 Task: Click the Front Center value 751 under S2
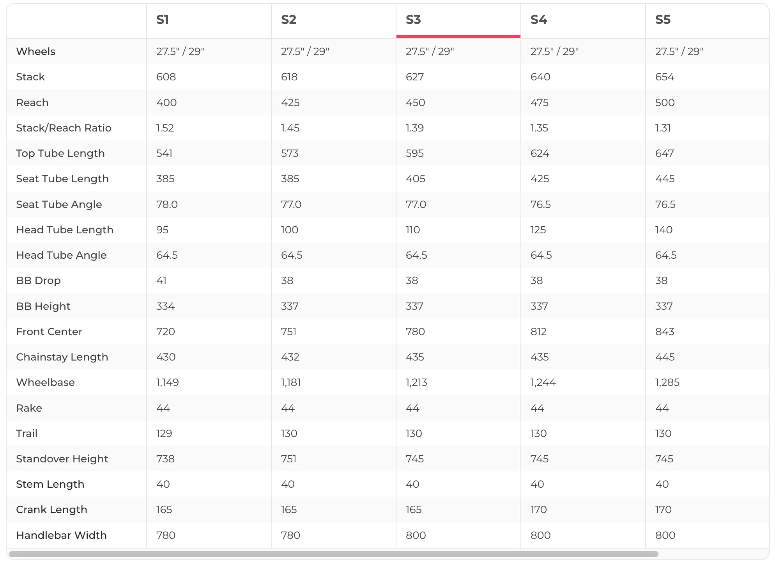point(288,332)
